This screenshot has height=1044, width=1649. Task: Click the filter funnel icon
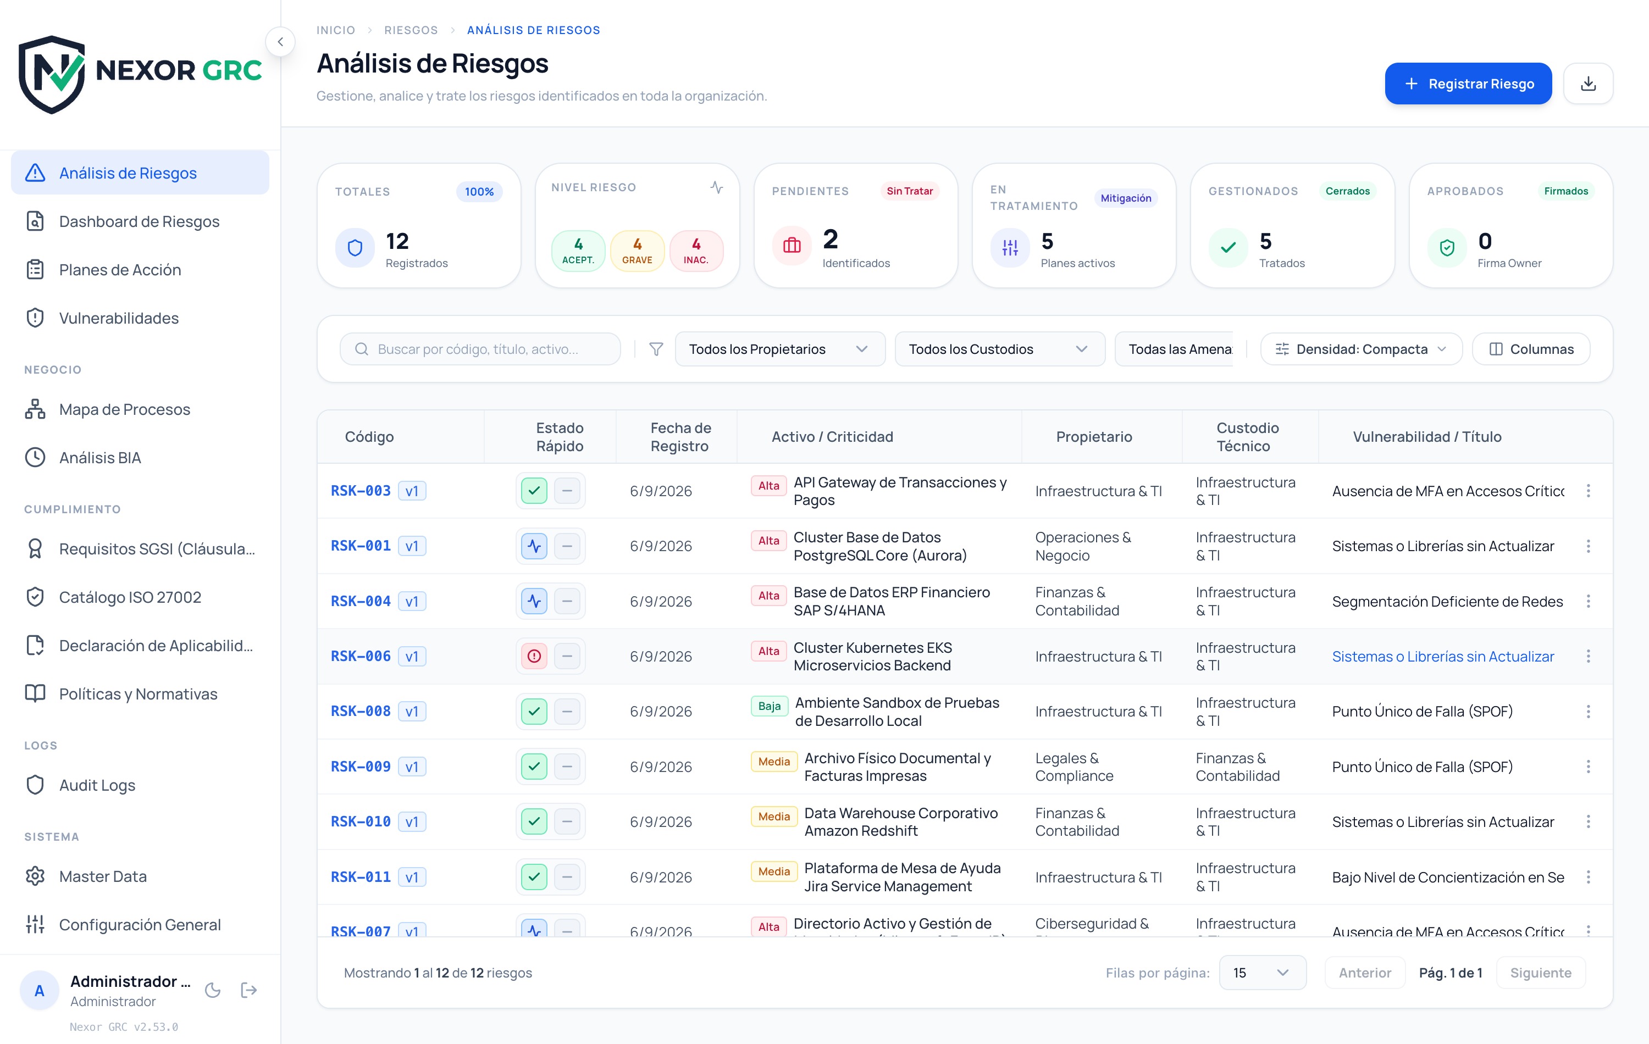point(655,349)
